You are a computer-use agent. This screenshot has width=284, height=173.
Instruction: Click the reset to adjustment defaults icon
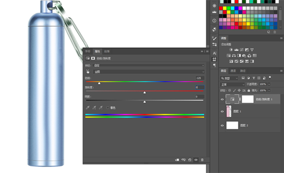(189, 160)
